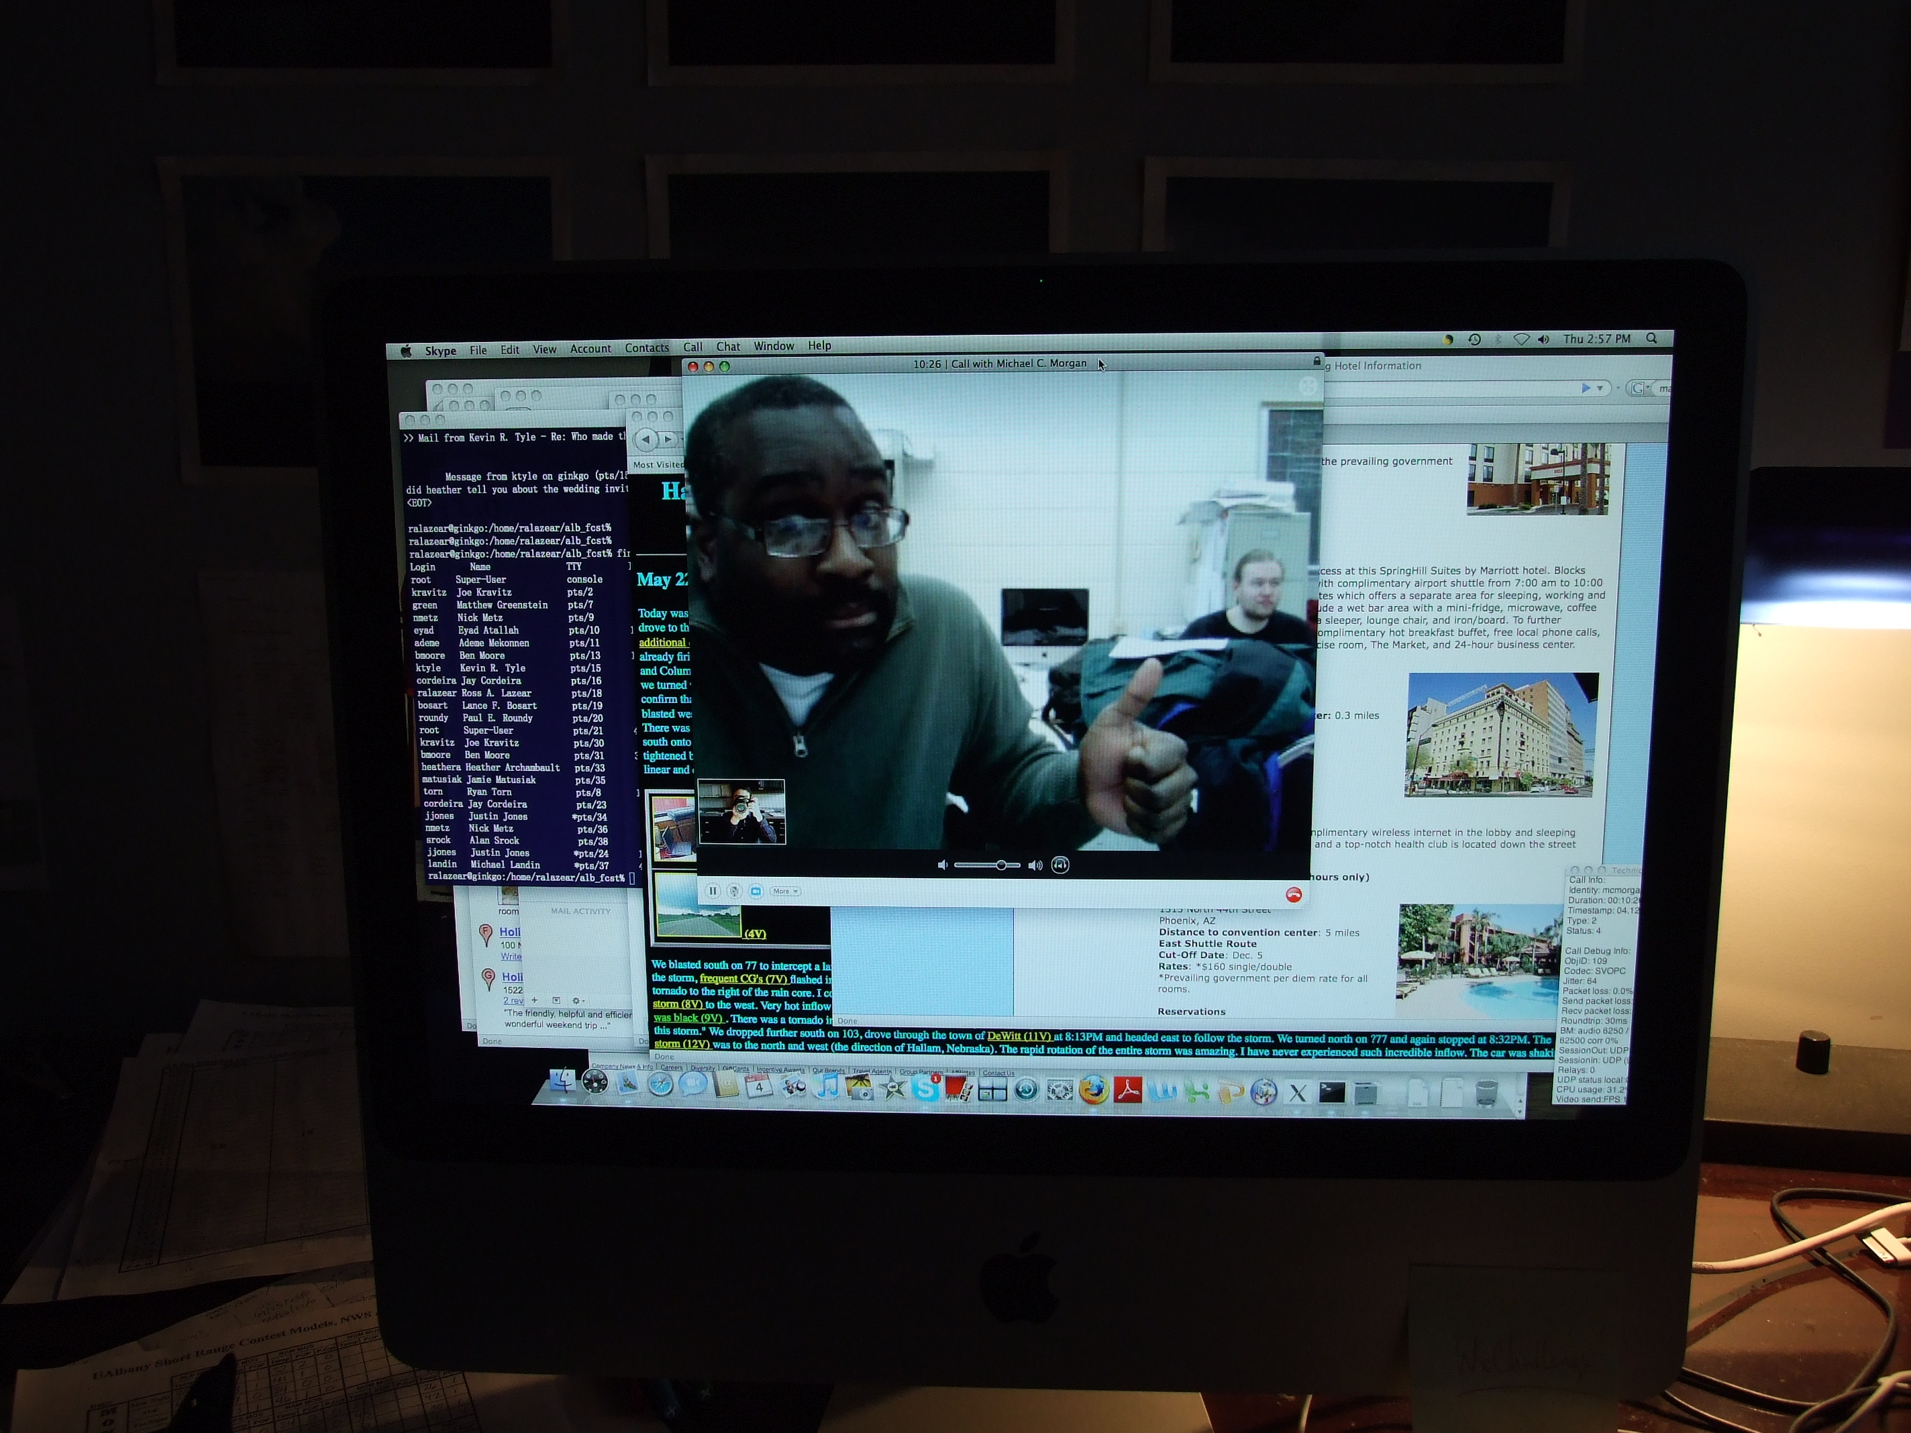1911x1433 pixels.
Task: Open X11 from the Dock
Action: (x=1298, y=1094)
